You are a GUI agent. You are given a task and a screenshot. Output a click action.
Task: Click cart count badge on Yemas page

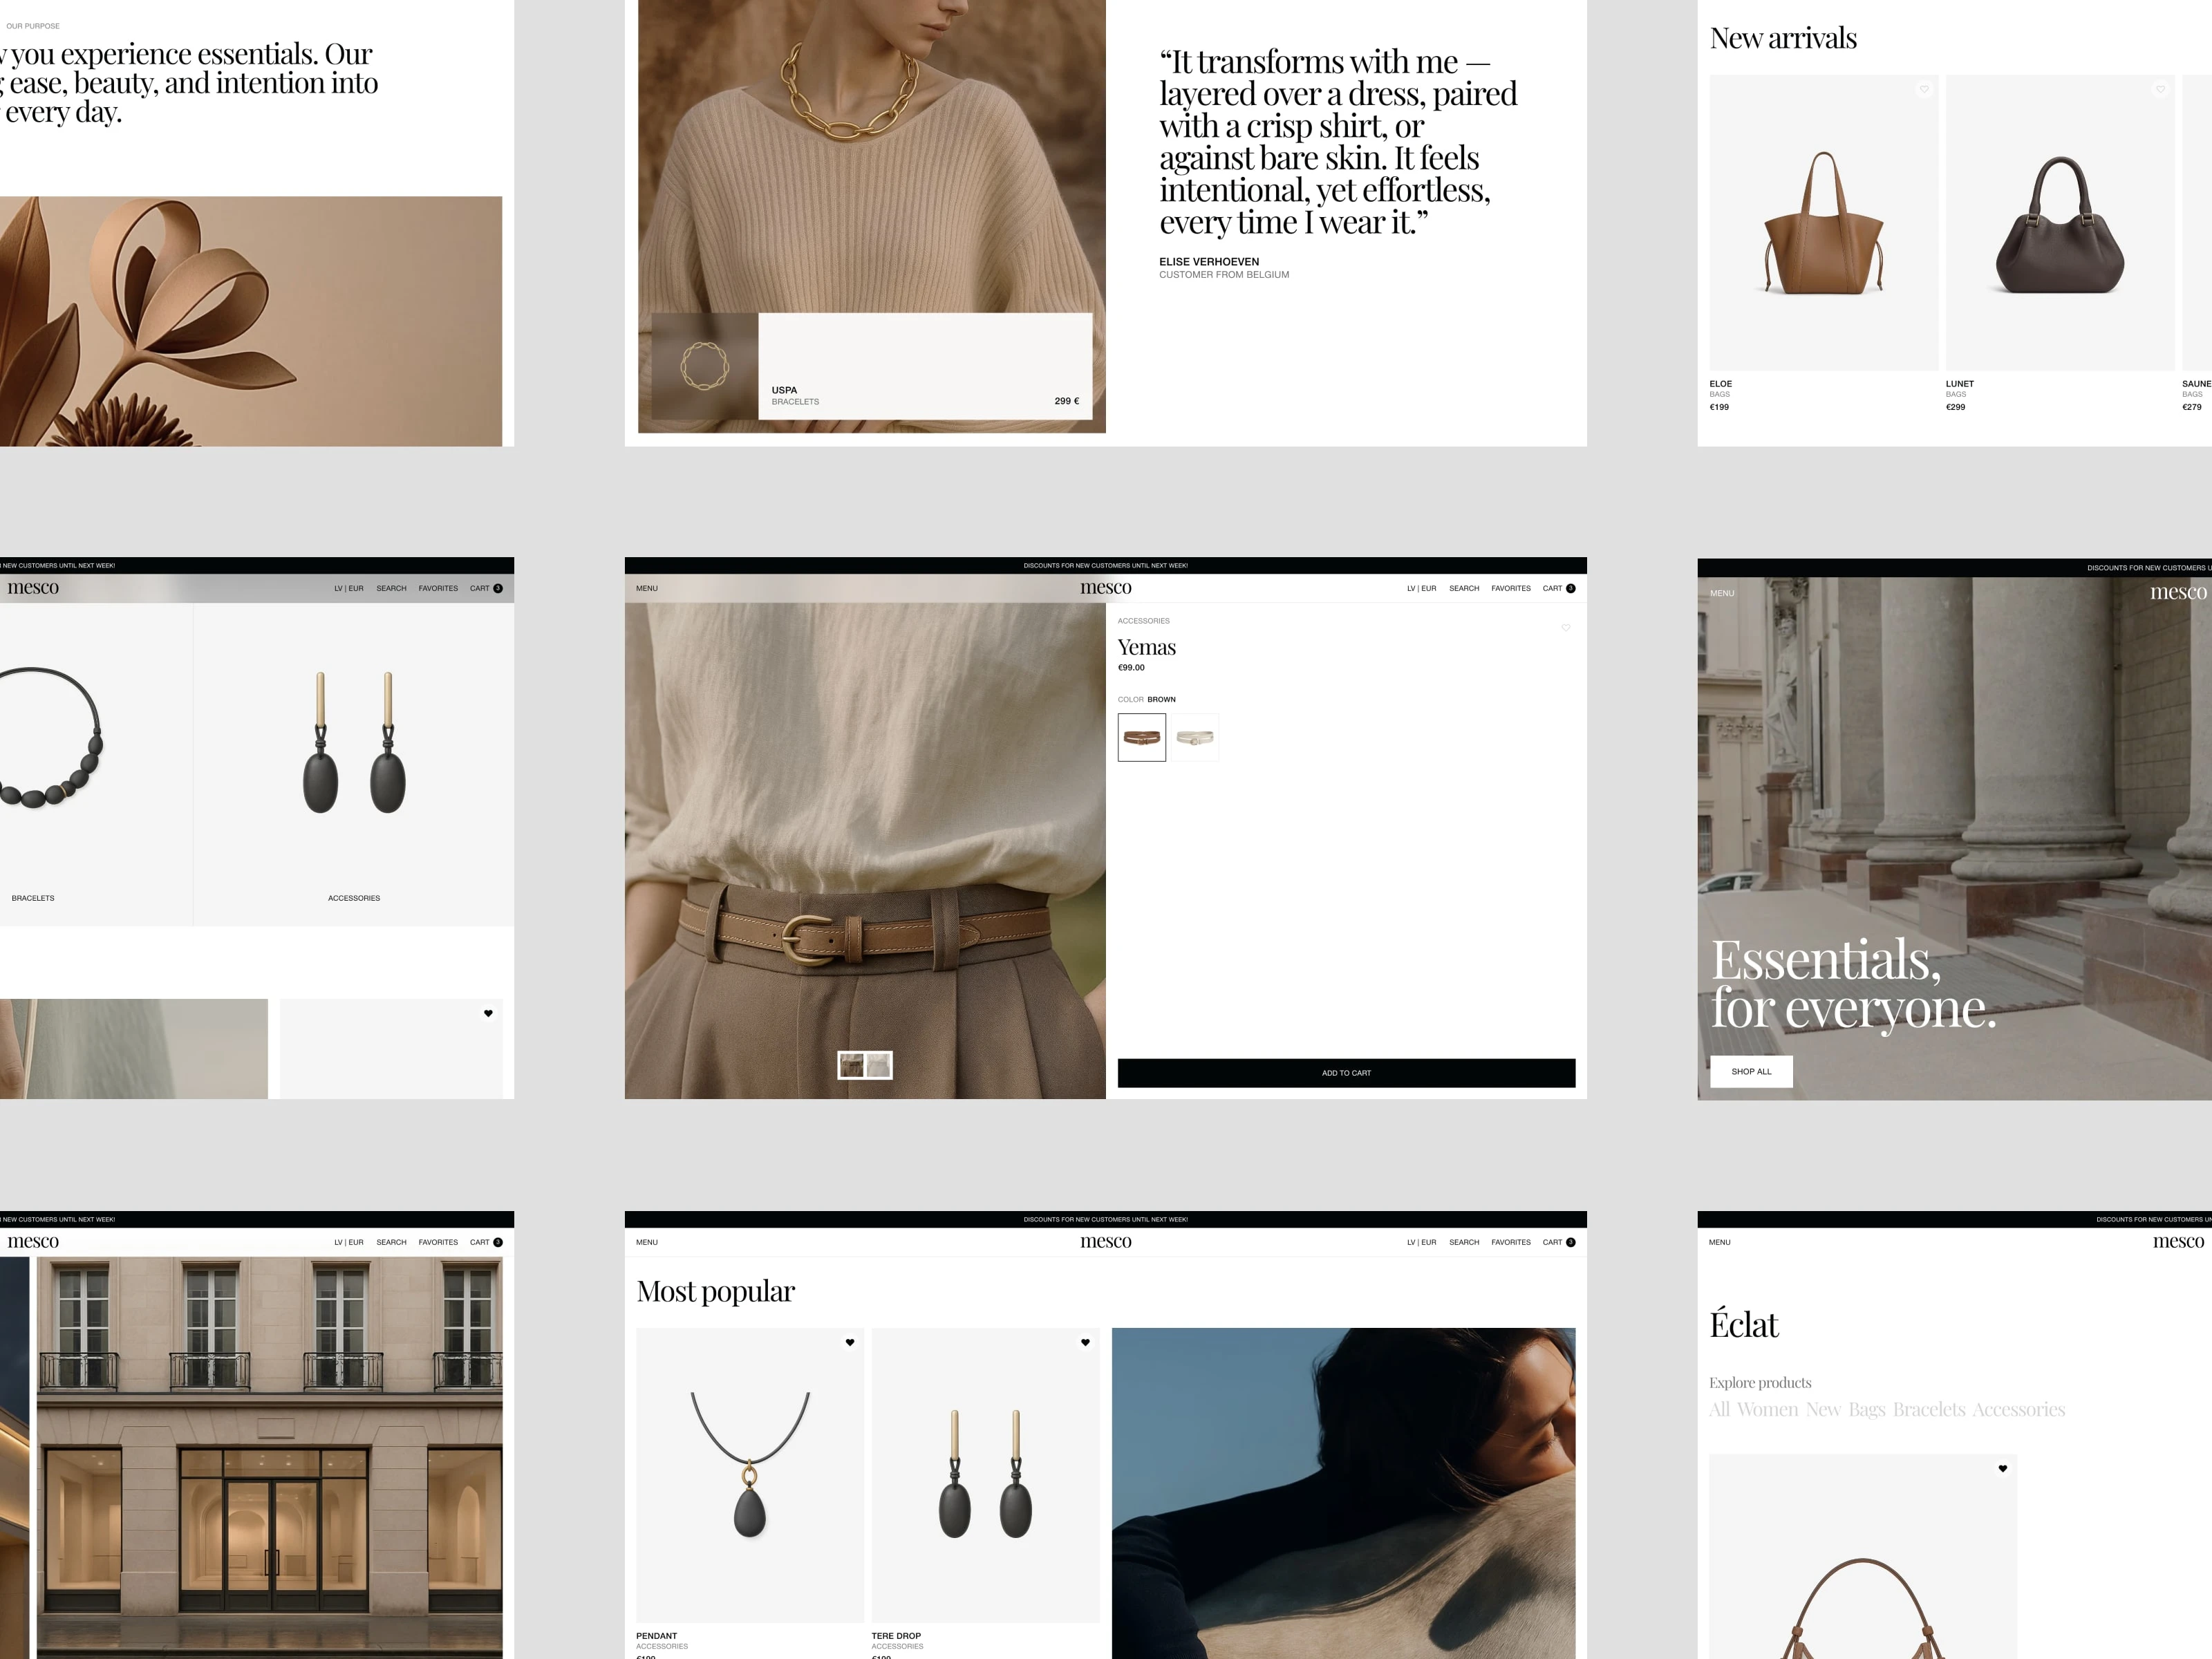tap(1571, 588)
